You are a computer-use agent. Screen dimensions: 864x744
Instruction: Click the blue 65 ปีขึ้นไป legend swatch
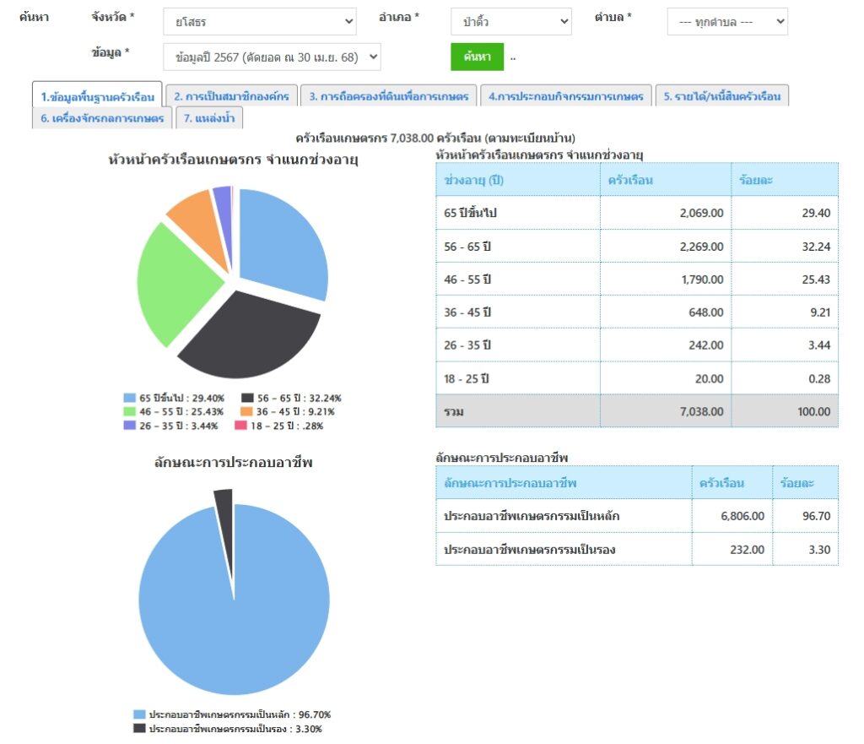(129, 398)
